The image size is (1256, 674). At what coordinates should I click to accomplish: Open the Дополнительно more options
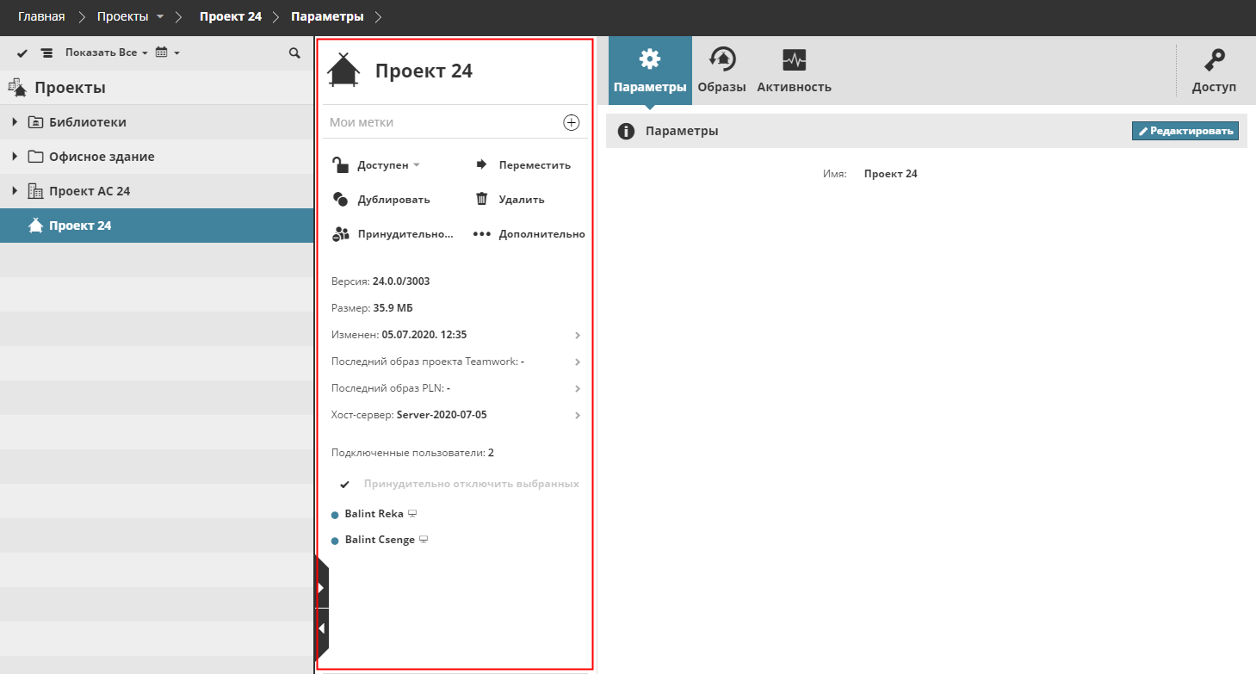pyautogui.click(x=529, y=234)
